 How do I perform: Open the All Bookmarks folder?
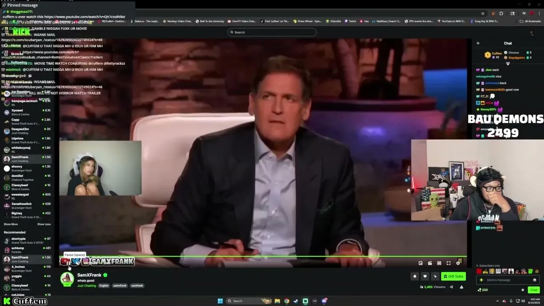pyautogui.click(x=530, y=21)
